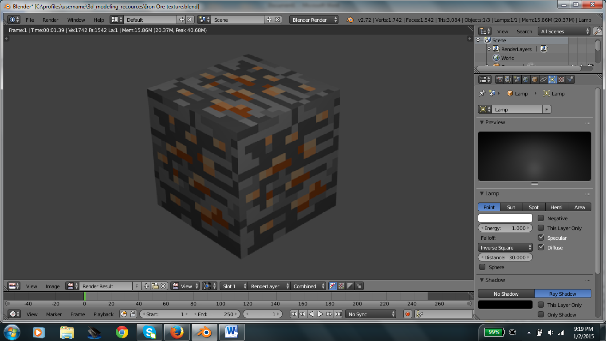The width and height of the screenshot is (606, 341).
Task: Switch to the Render Layers properties tab
Action: click(507, 79)
